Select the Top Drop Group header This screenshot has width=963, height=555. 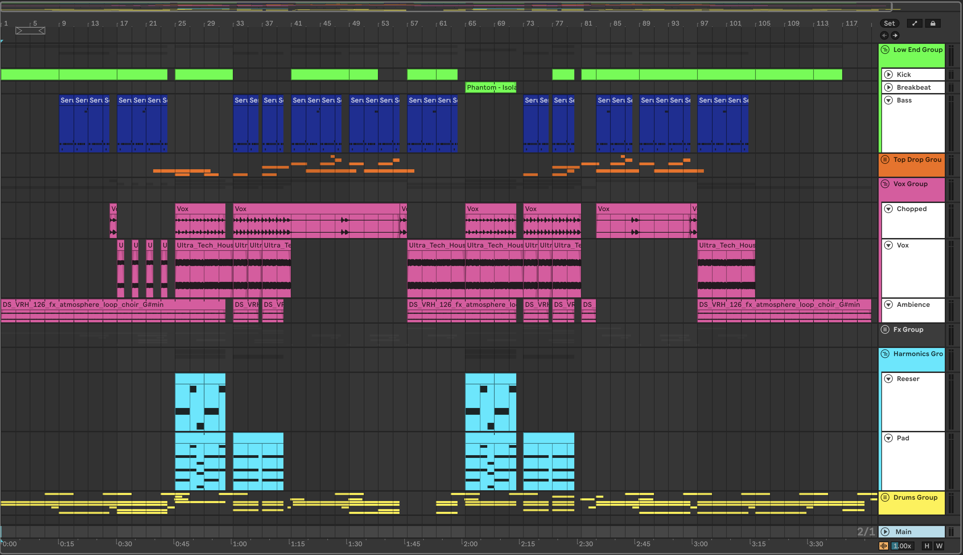(x=917, y=160)
